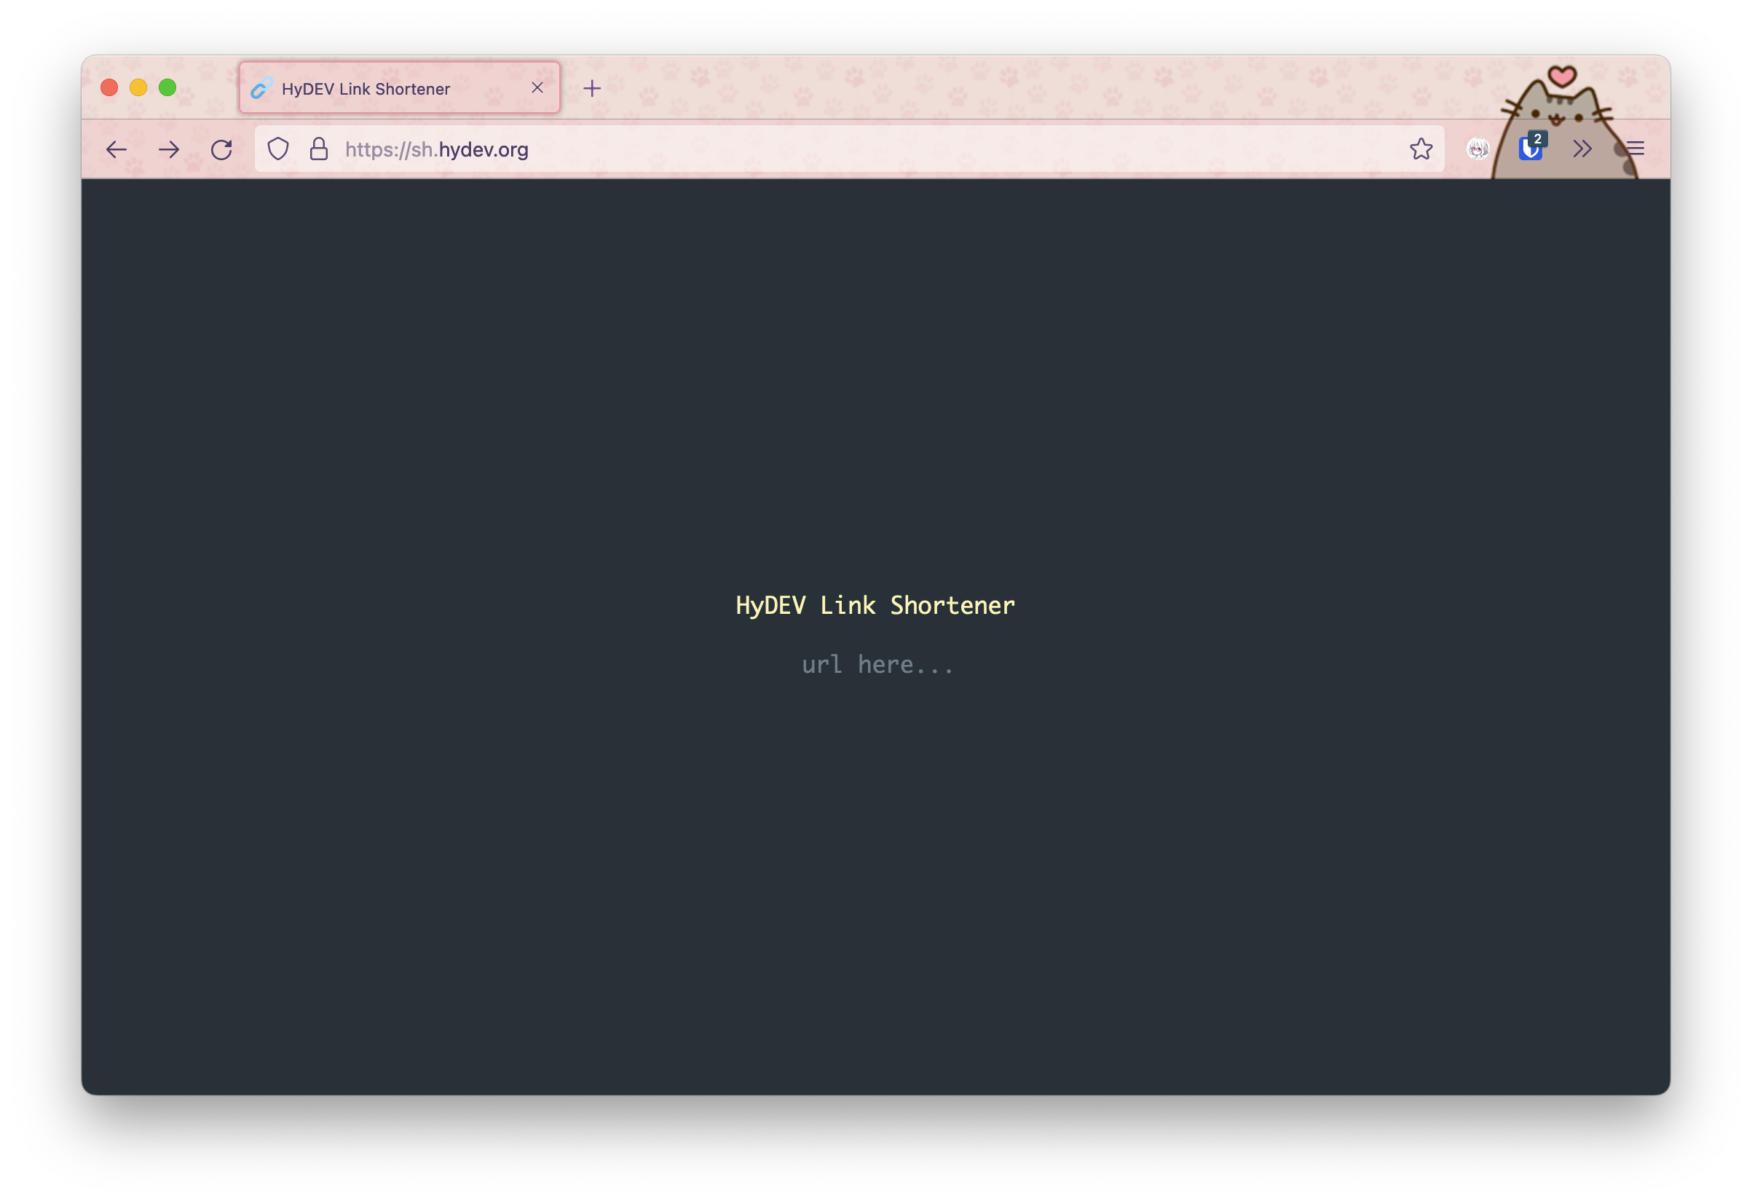This screenshot has width=1752, height=1203.
Task: Click the anime avatar extension icon
Action: (x=1477, y=149)
